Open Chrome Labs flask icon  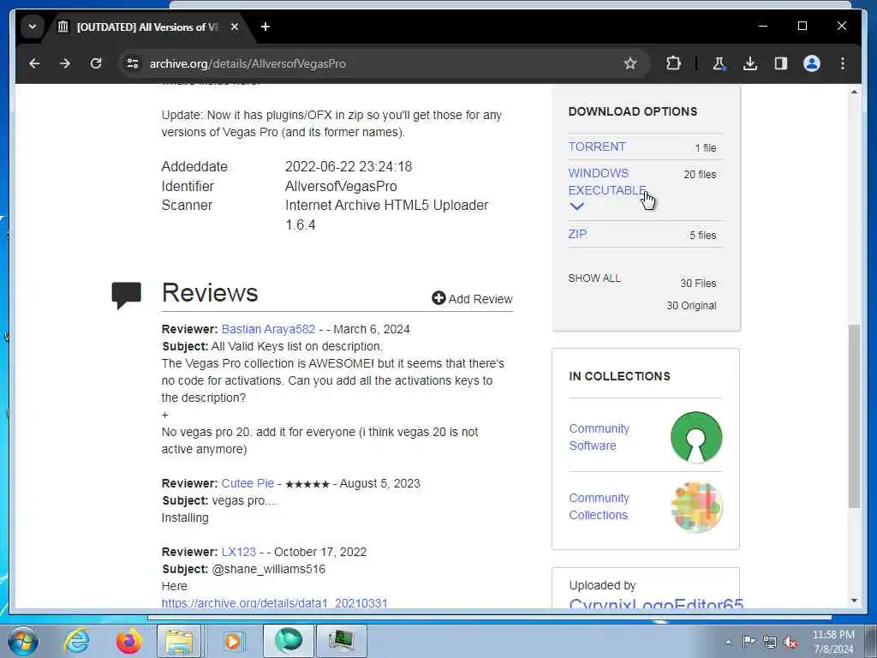click(x=719, y=63)
